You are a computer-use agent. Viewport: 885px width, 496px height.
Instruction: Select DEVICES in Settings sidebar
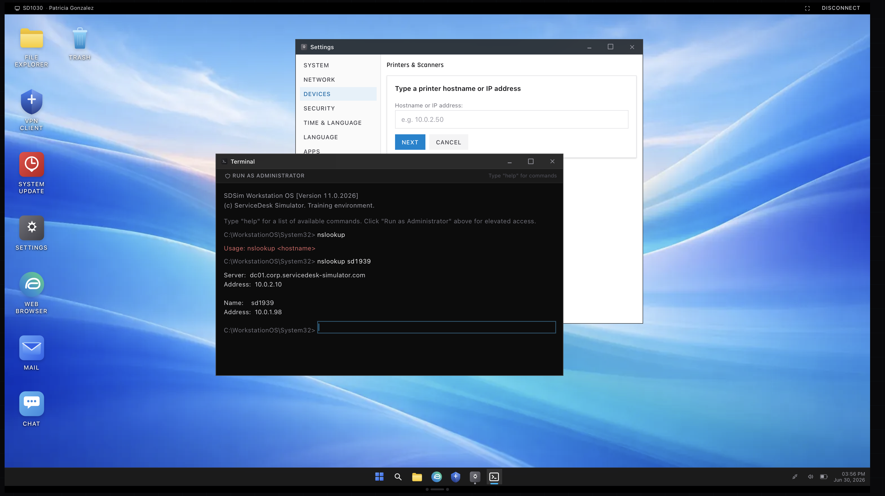click(x=338, y=94)
